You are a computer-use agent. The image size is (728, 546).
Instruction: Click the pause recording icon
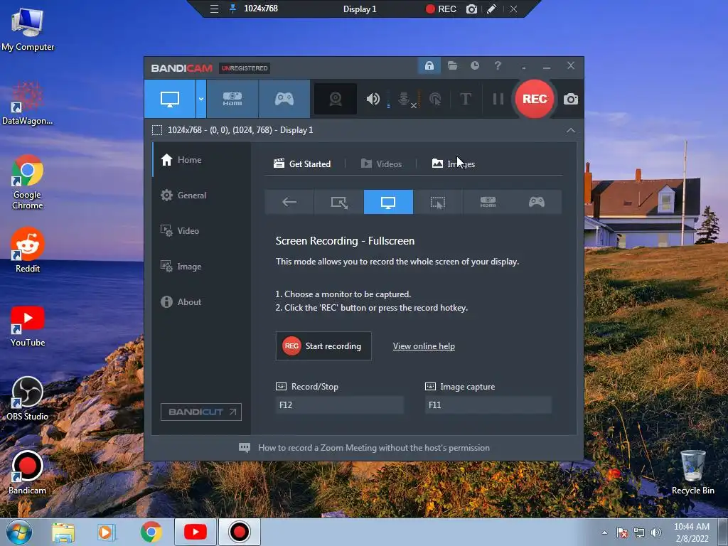point(498,99)
